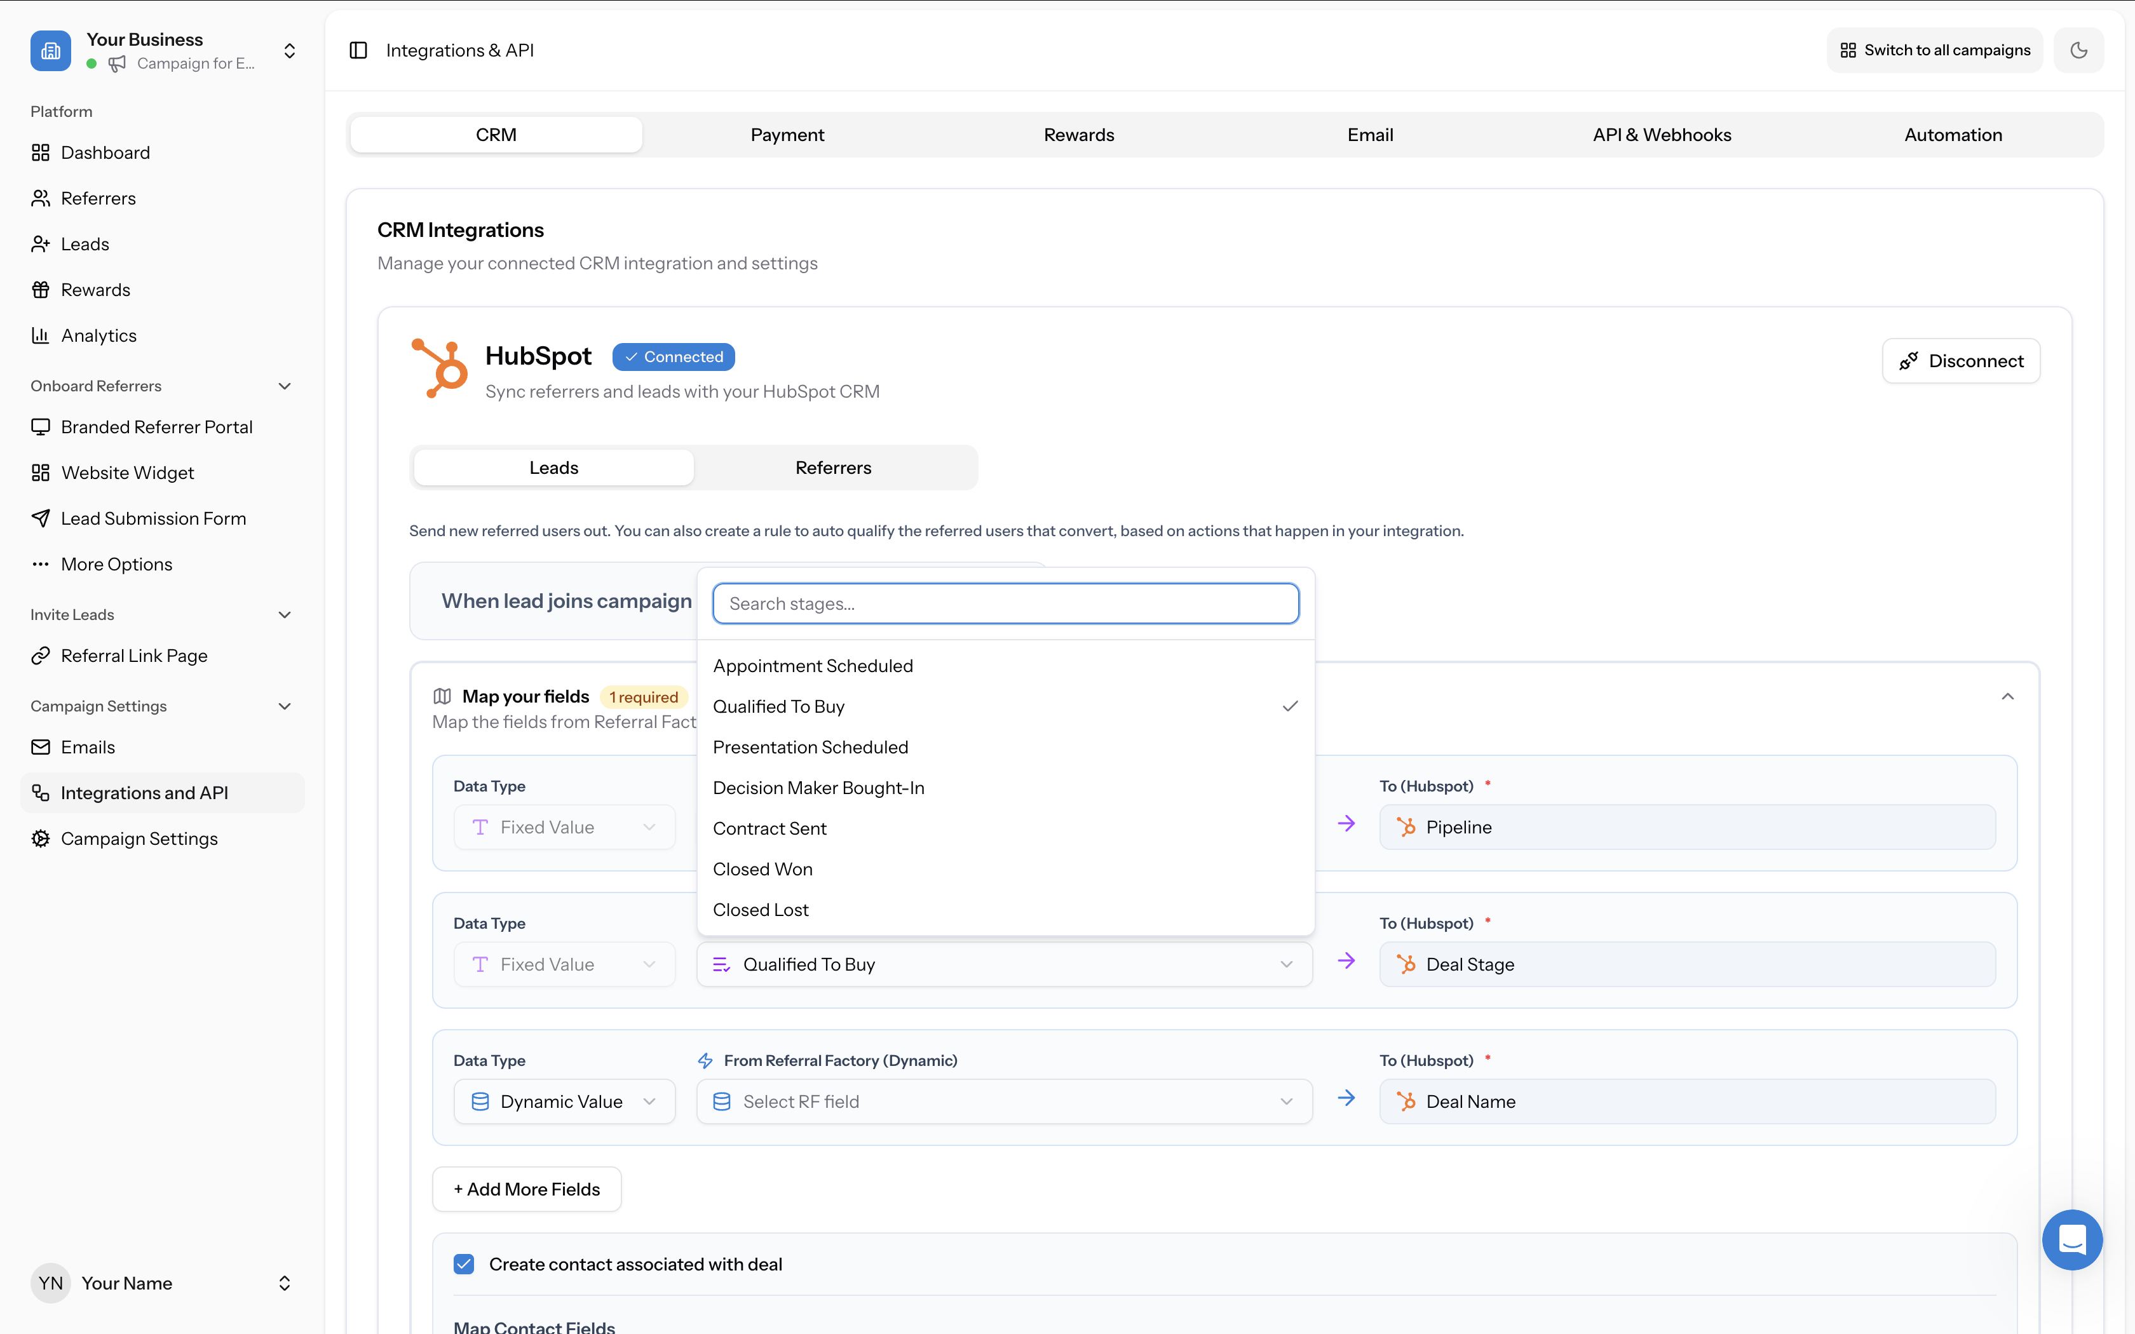2135x1334 pixels.
Task: Click Add More Fields
Action: coord(526,1189)
